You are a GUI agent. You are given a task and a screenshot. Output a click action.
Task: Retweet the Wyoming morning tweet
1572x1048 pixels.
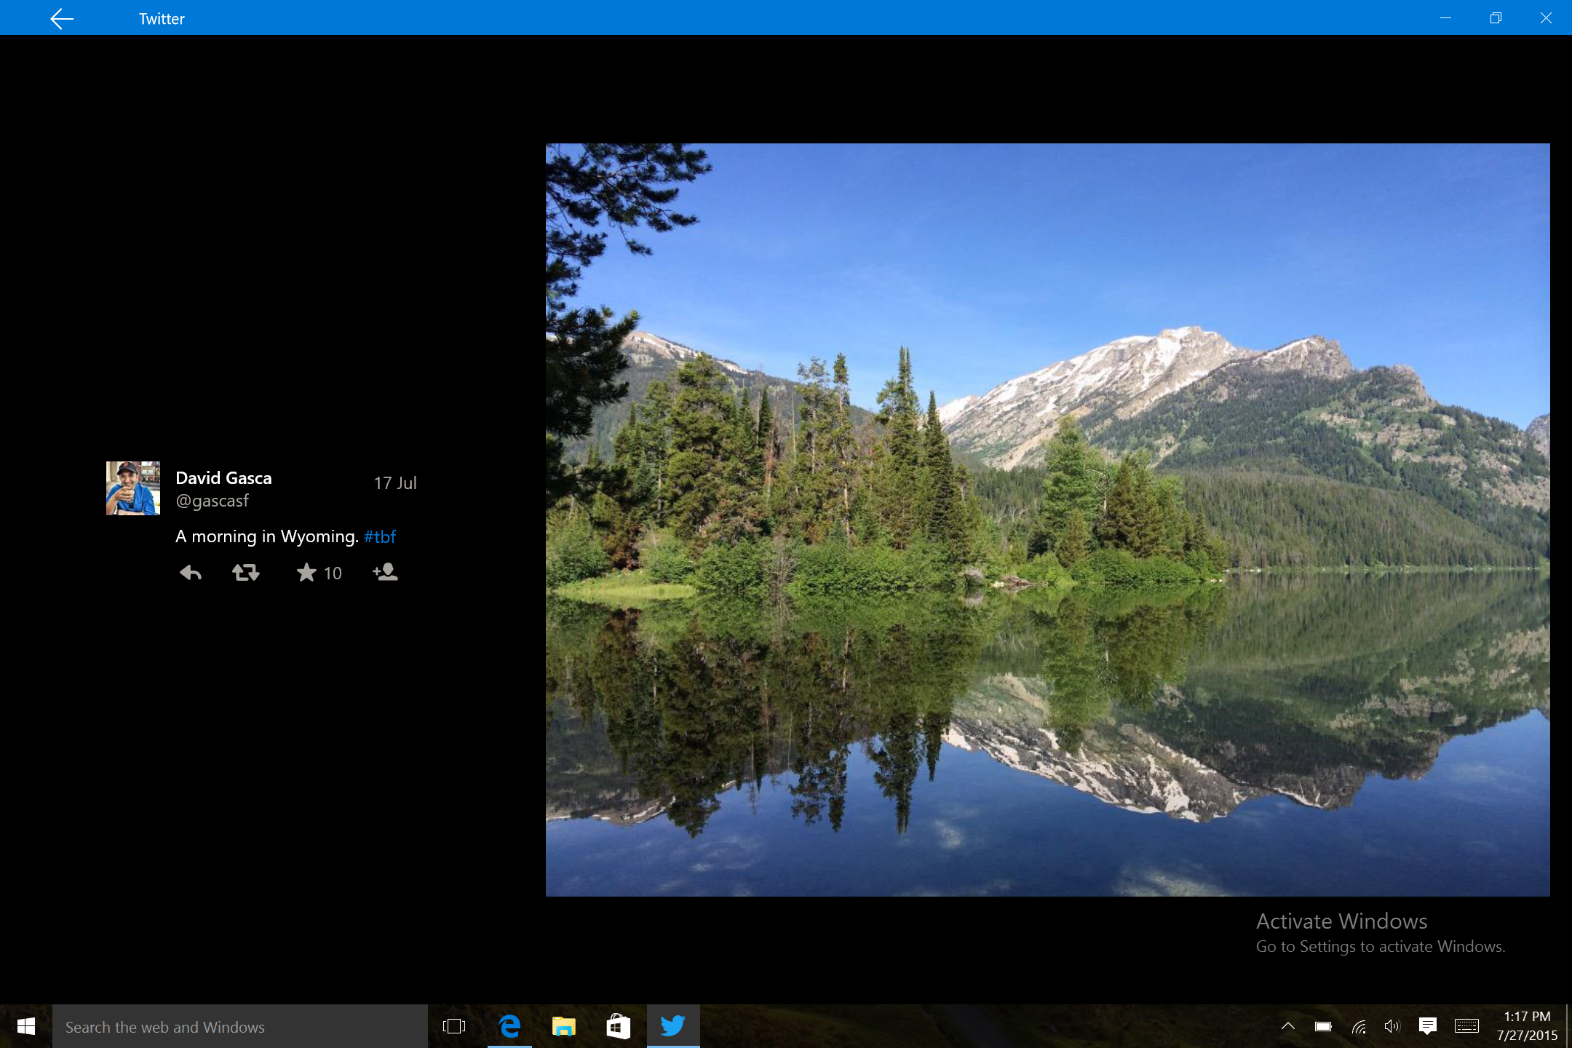pos(245,573)
